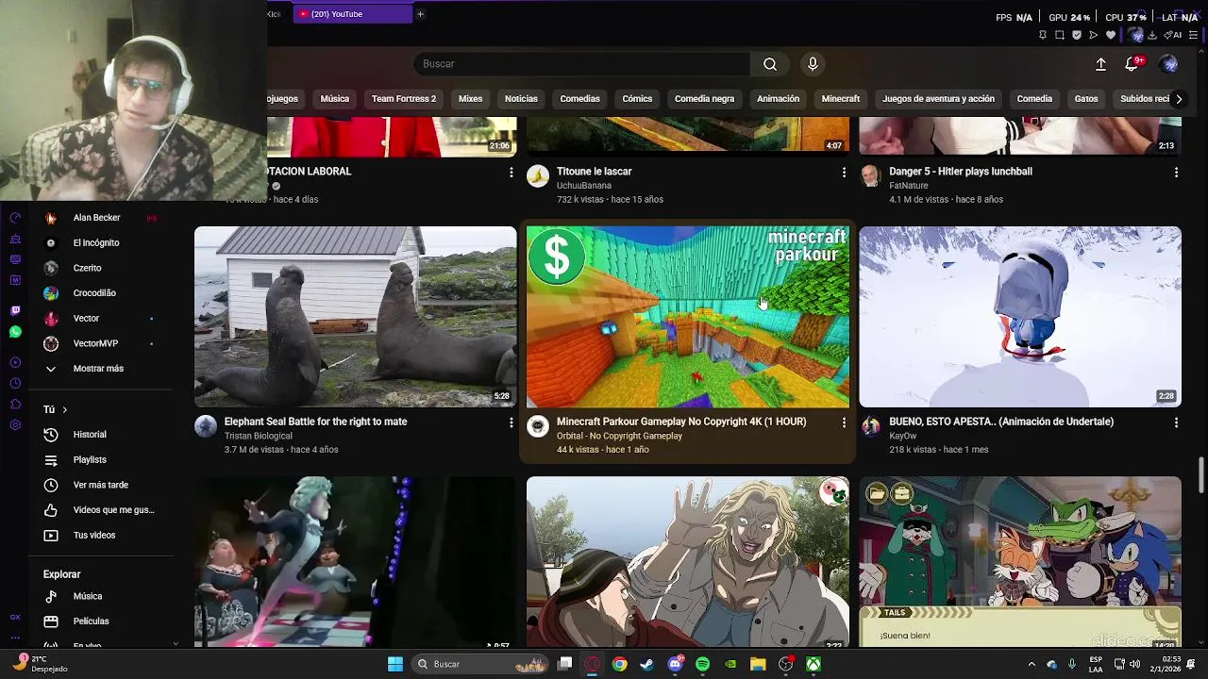Open a new browser tab with plus

420,14
